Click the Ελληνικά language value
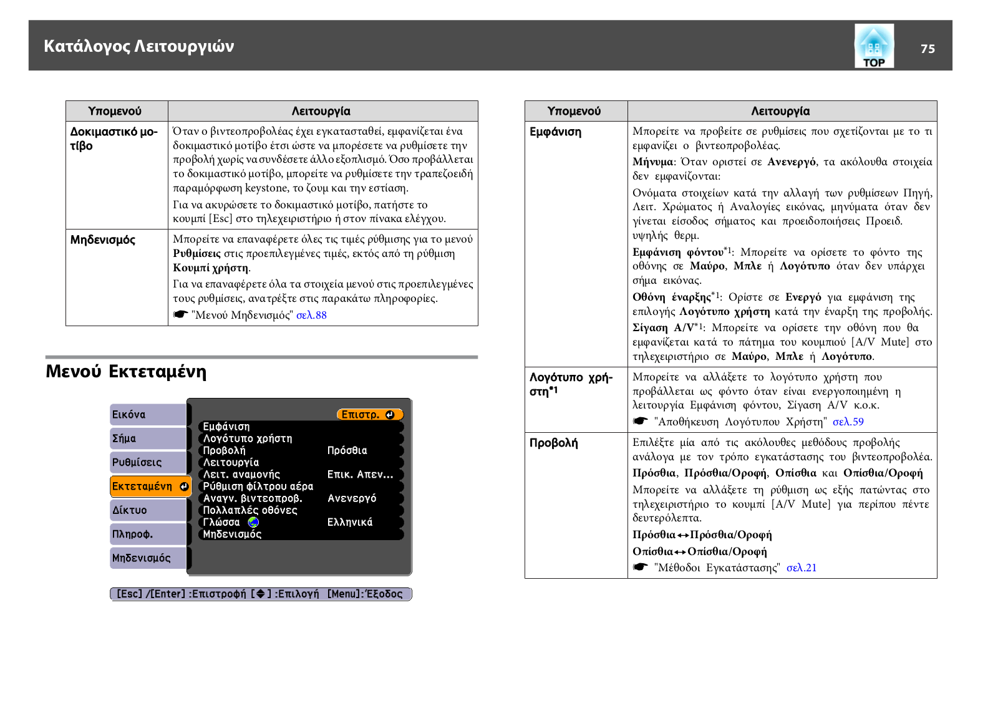The height and width of the screenshot is (706, 998). [350, 522]
